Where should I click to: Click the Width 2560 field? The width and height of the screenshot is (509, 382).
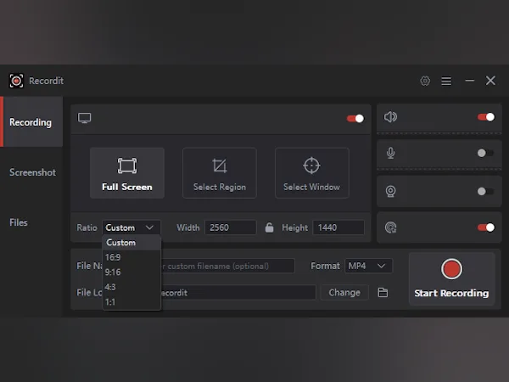tap(231, 228)
